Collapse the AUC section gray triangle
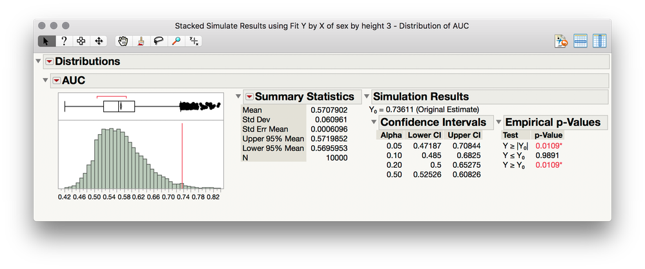Image resolution: width=645 pixels, height=269 pixels. coord(46,80)
